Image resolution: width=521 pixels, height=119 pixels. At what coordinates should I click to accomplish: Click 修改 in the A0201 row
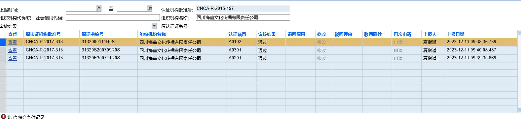click(x=321, y=58)
